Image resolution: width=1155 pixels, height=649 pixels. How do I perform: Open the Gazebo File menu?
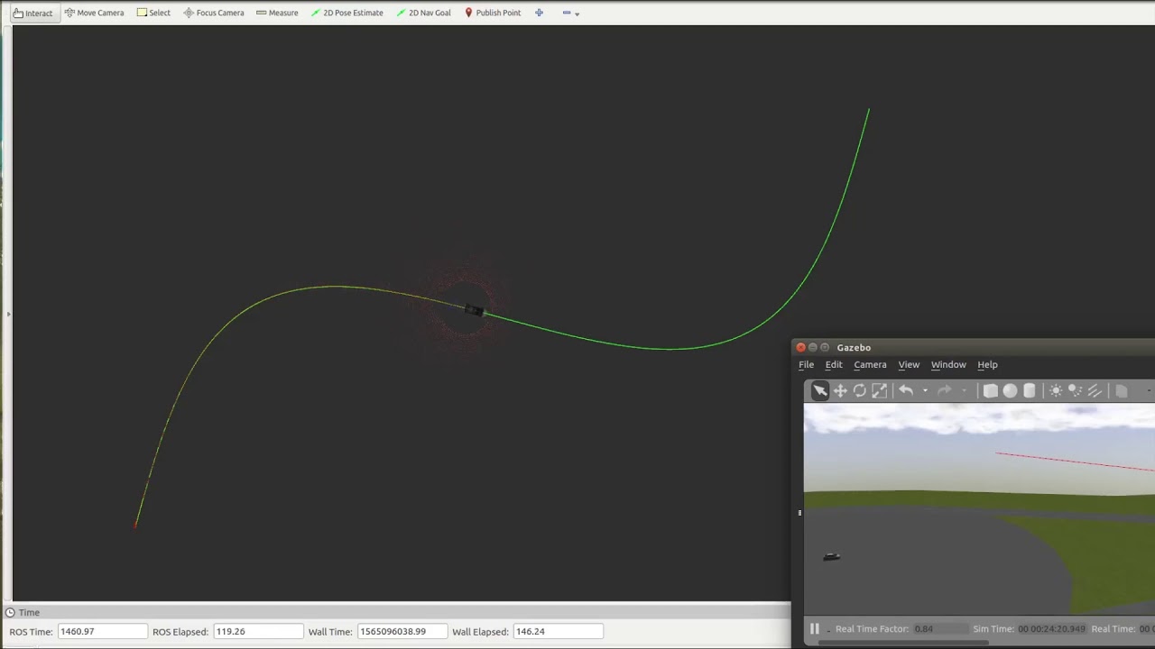(x=806, y=365)
